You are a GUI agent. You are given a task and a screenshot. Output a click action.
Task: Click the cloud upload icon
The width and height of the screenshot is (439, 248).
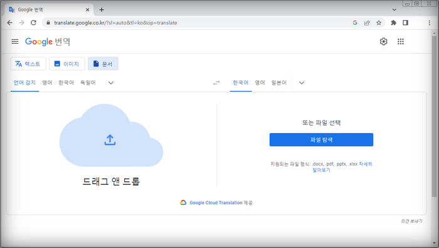[x=110, y=140]
